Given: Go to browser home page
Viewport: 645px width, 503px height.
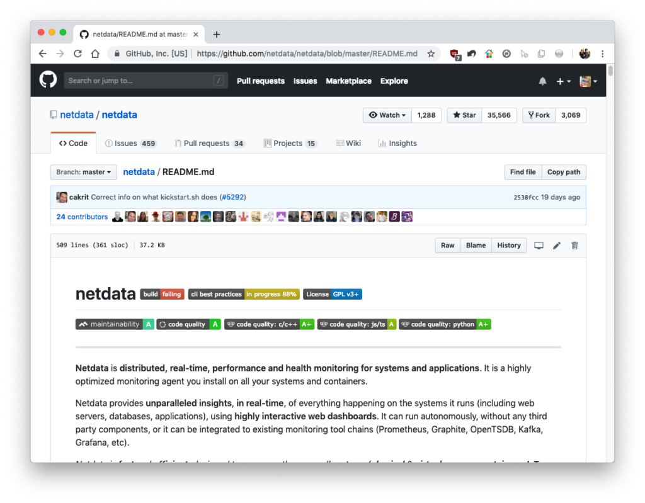Looking at the screenshot, I should coord(96,54).
